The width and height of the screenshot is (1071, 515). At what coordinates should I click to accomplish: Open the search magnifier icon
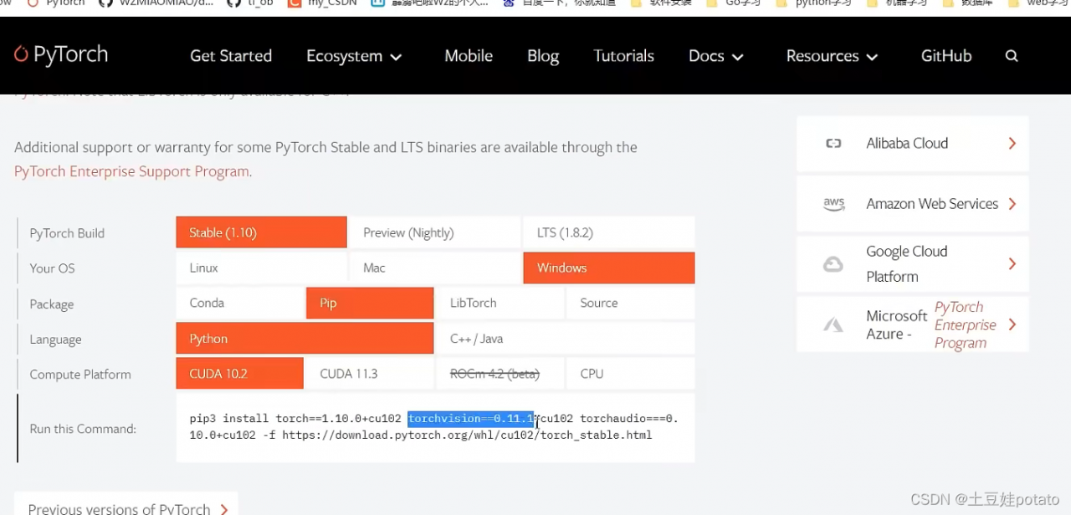pyautogui.click(x=1012, y=56)
